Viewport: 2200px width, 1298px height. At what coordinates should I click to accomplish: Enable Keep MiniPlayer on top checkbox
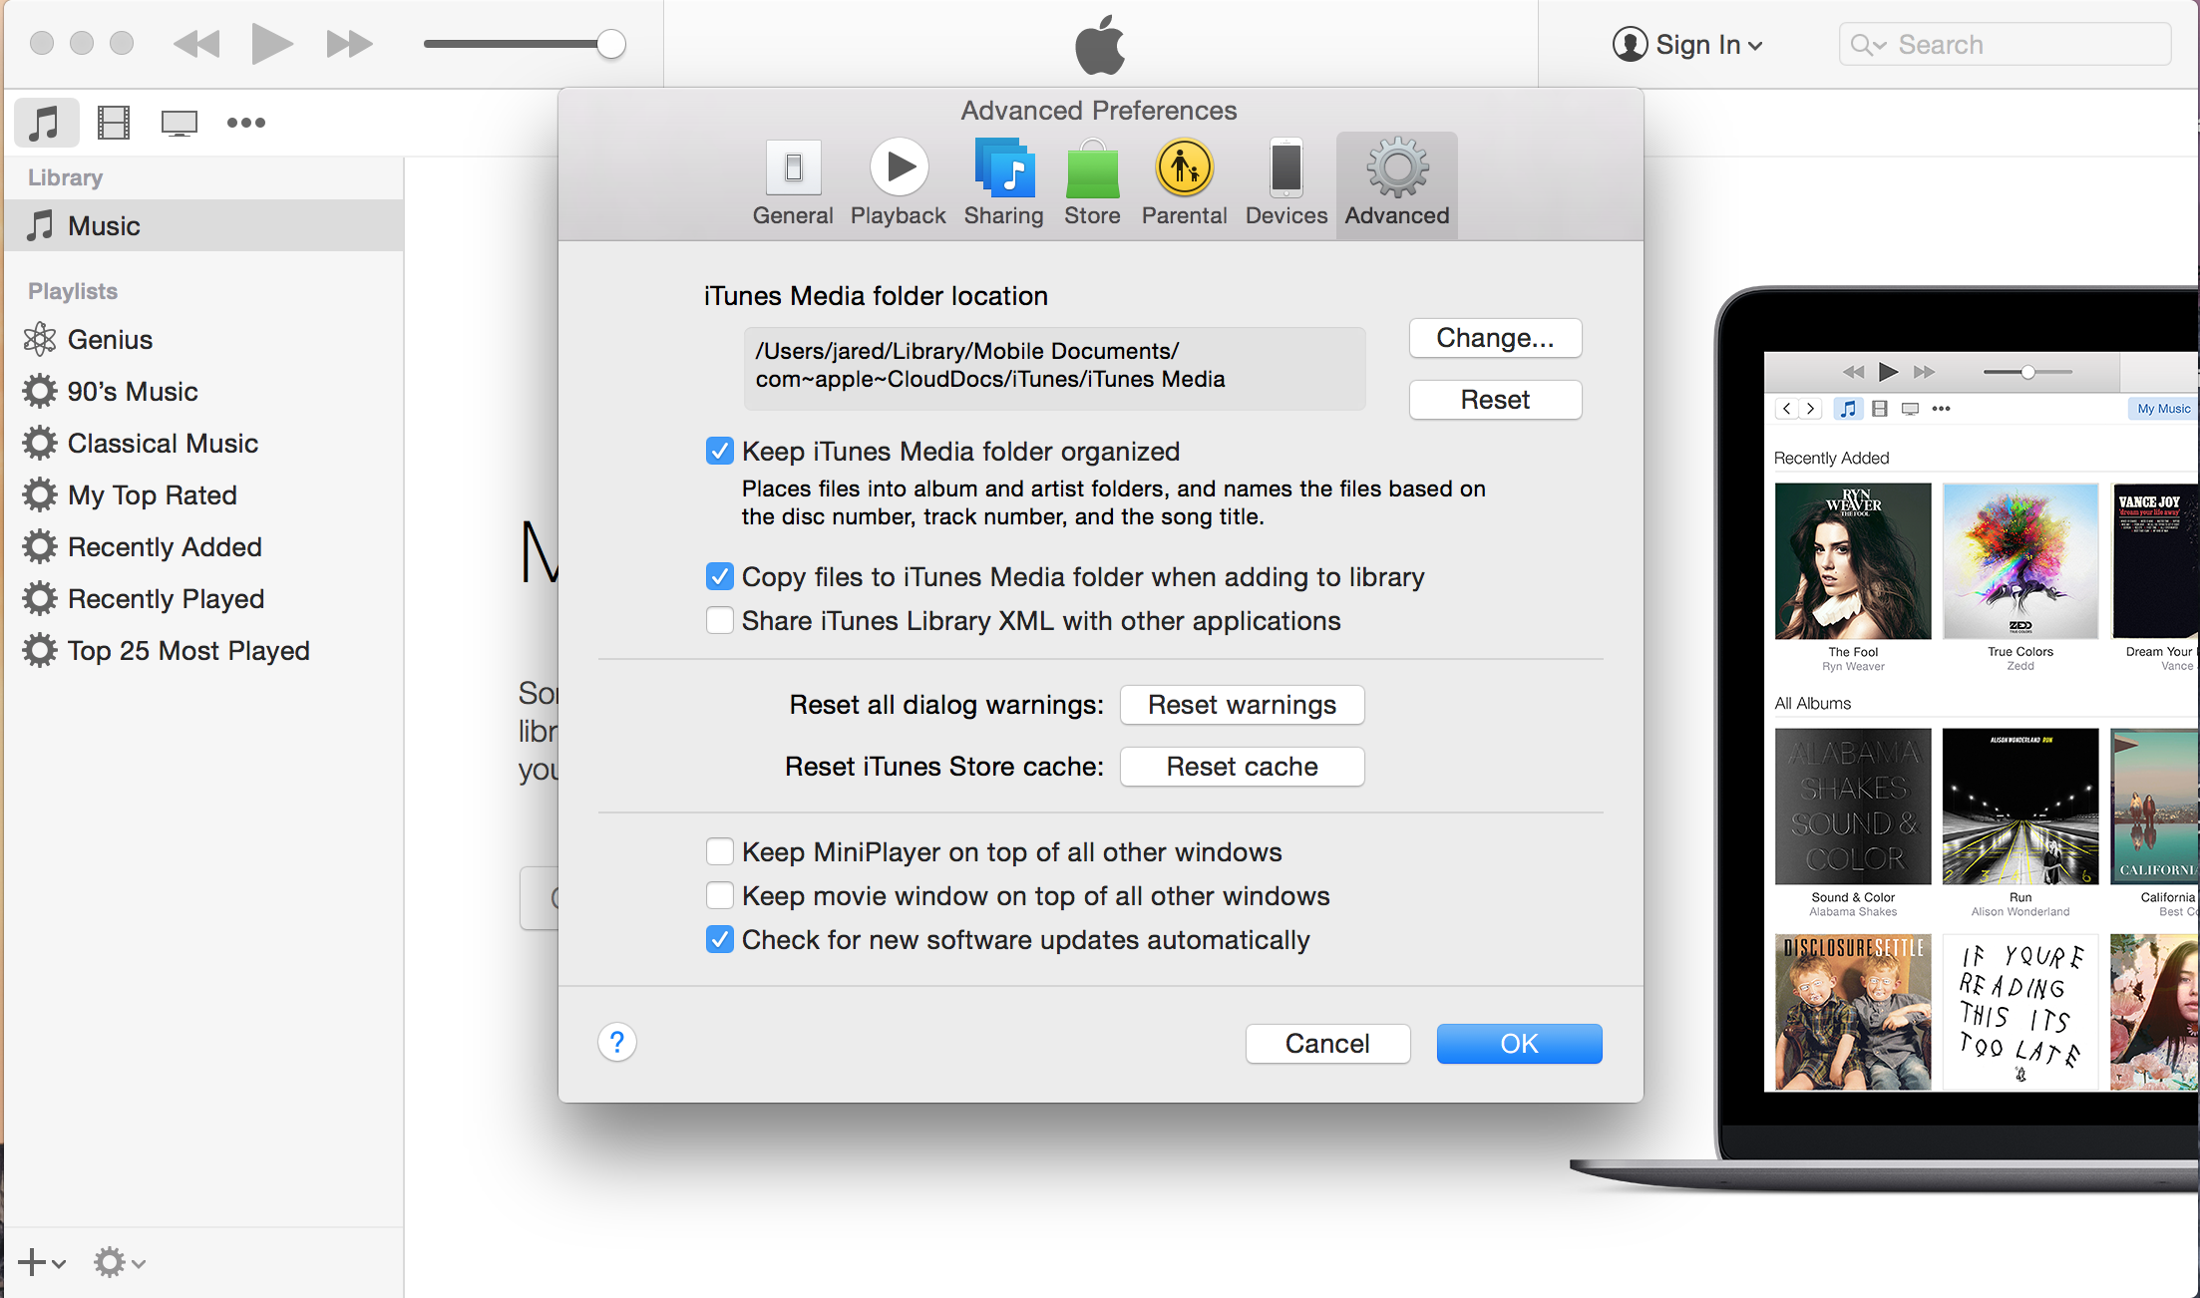[719, 851]
